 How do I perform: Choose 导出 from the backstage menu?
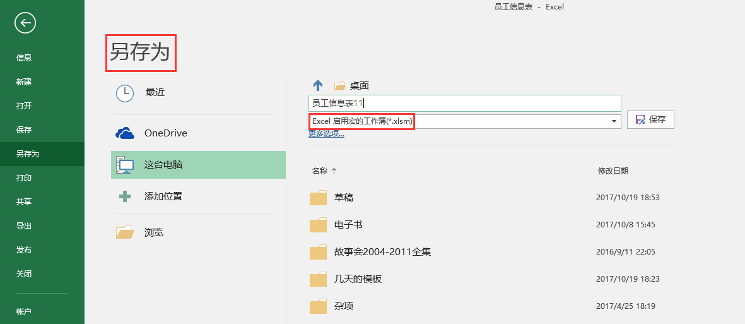24,226
